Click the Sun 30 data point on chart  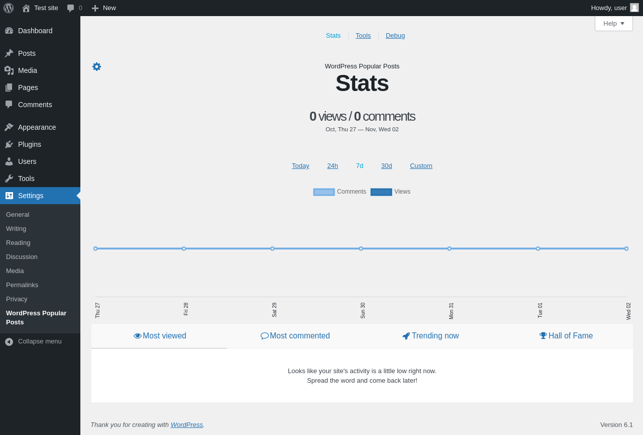point(361,248)
